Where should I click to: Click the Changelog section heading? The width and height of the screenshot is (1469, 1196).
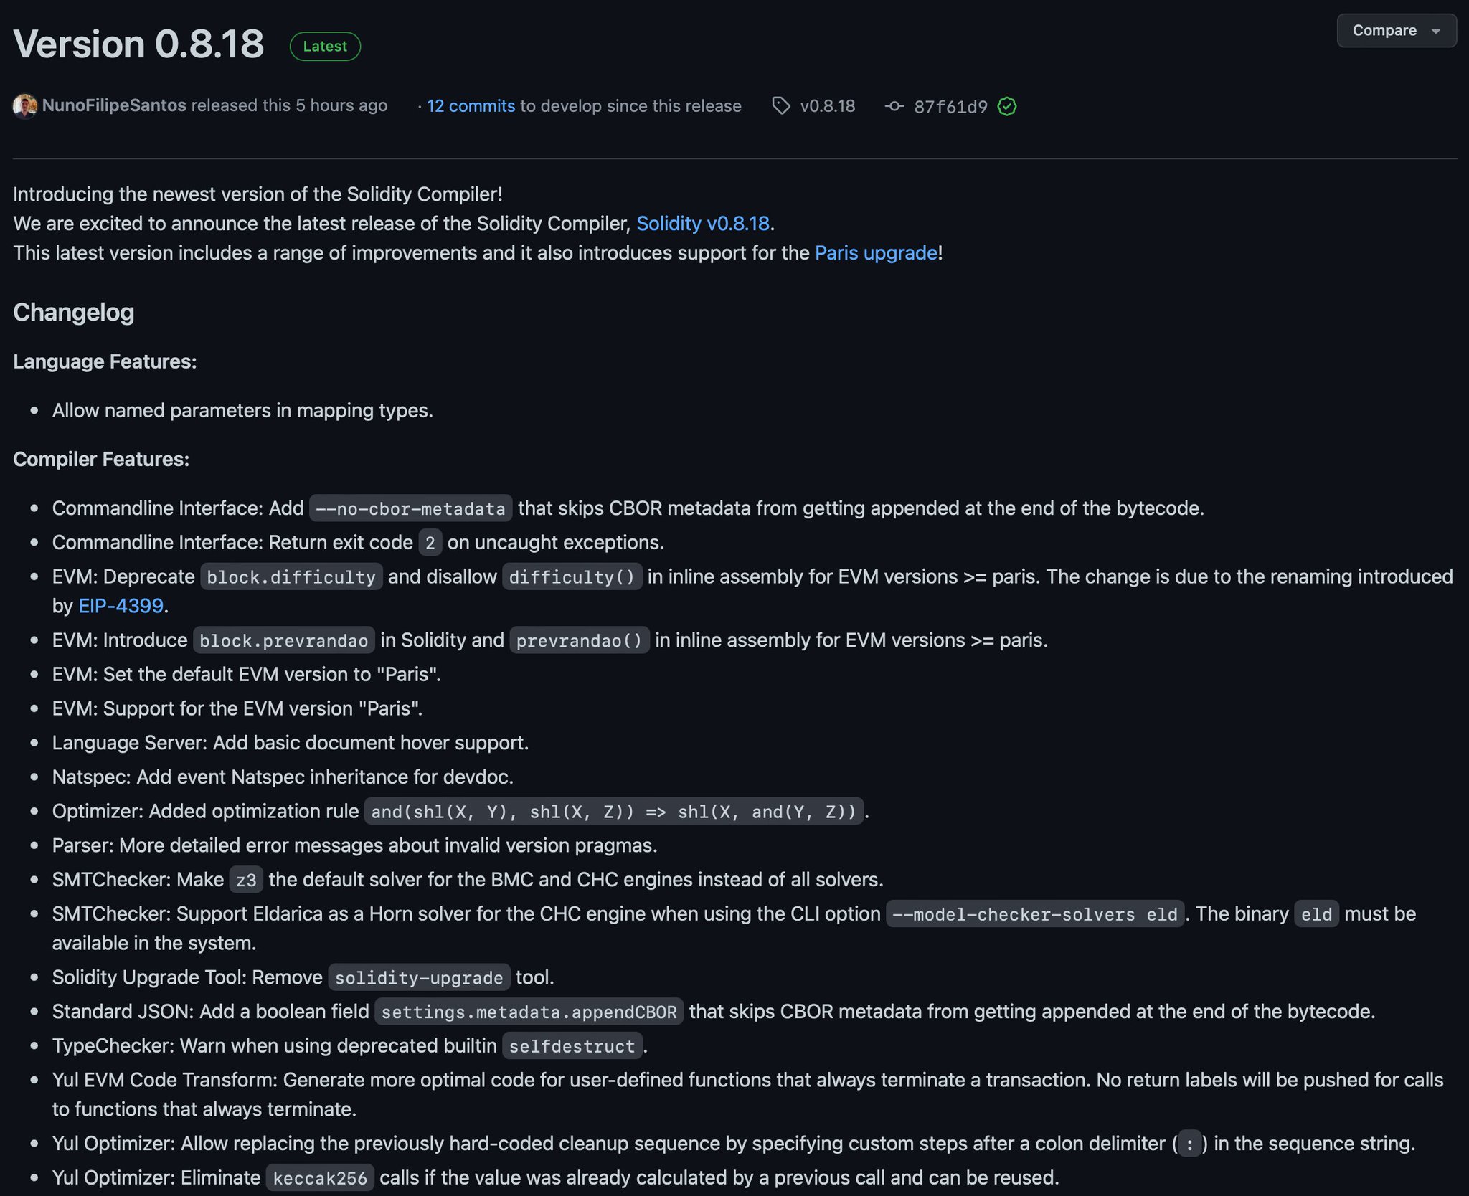72,312
